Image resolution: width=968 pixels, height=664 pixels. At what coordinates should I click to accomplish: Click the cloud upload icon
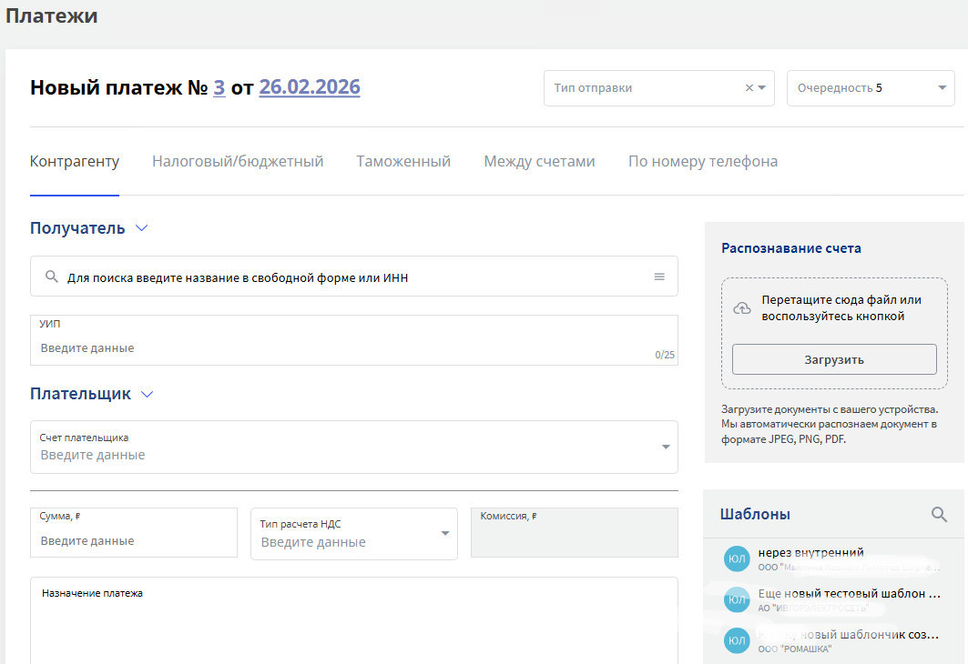pyautogui.click(x=742, y=308)
